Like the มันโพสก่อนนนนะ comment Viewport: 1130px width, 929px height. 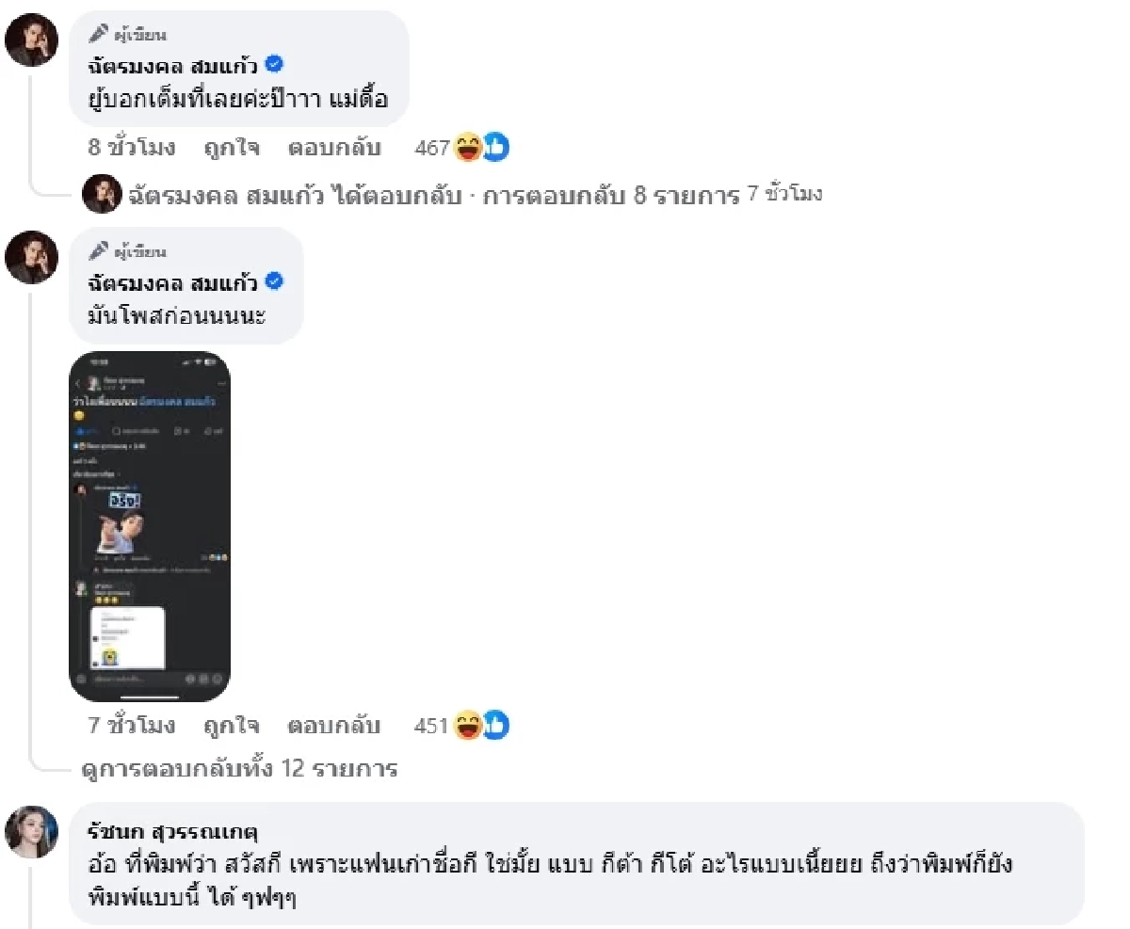[232, 726]
